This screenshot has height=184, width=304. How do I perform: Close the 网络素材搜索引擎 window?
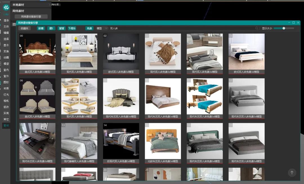click(298, 23)
